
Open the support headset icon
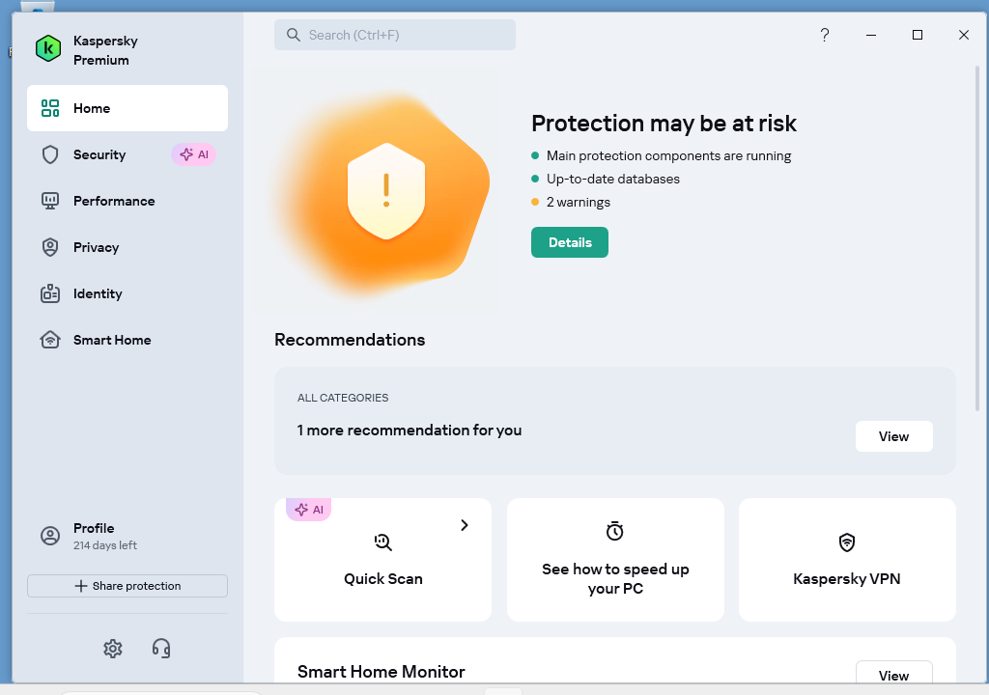click(x=161, y=649)
